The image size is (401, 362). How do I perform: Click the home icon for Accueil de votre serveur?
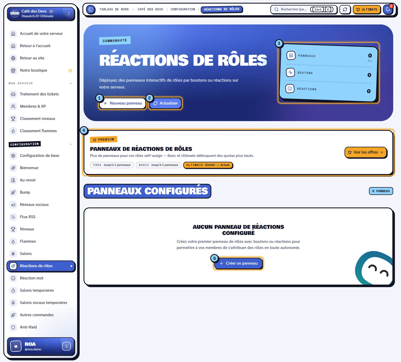coord(13,34)
